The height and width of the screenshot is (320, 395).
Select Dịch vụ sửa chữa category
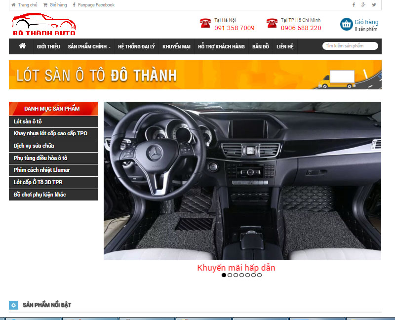(53, 146)
